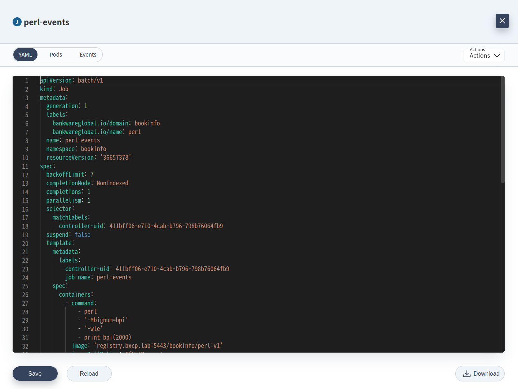Click the 'backoffLimit: 7' line
This screenshot has width=518, height=389.
point(70,174)
